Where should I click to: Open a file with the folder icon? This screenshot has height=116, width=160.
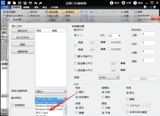point(14,3)
